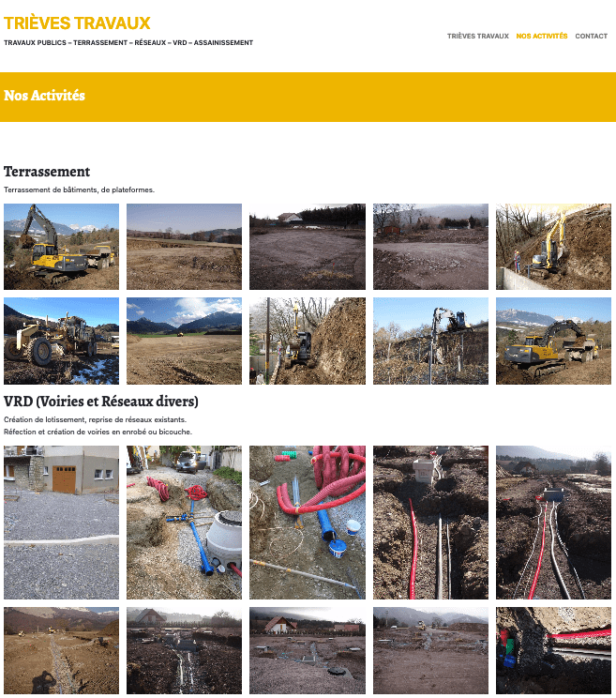Click text 'Terrassement de bâtiments, de plateformes.'
This screenshot has width=616, height=698.
point(79,190)
